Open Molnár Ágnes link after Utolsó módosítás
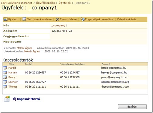This screenshot has width=153, height=113. (32, 52)
